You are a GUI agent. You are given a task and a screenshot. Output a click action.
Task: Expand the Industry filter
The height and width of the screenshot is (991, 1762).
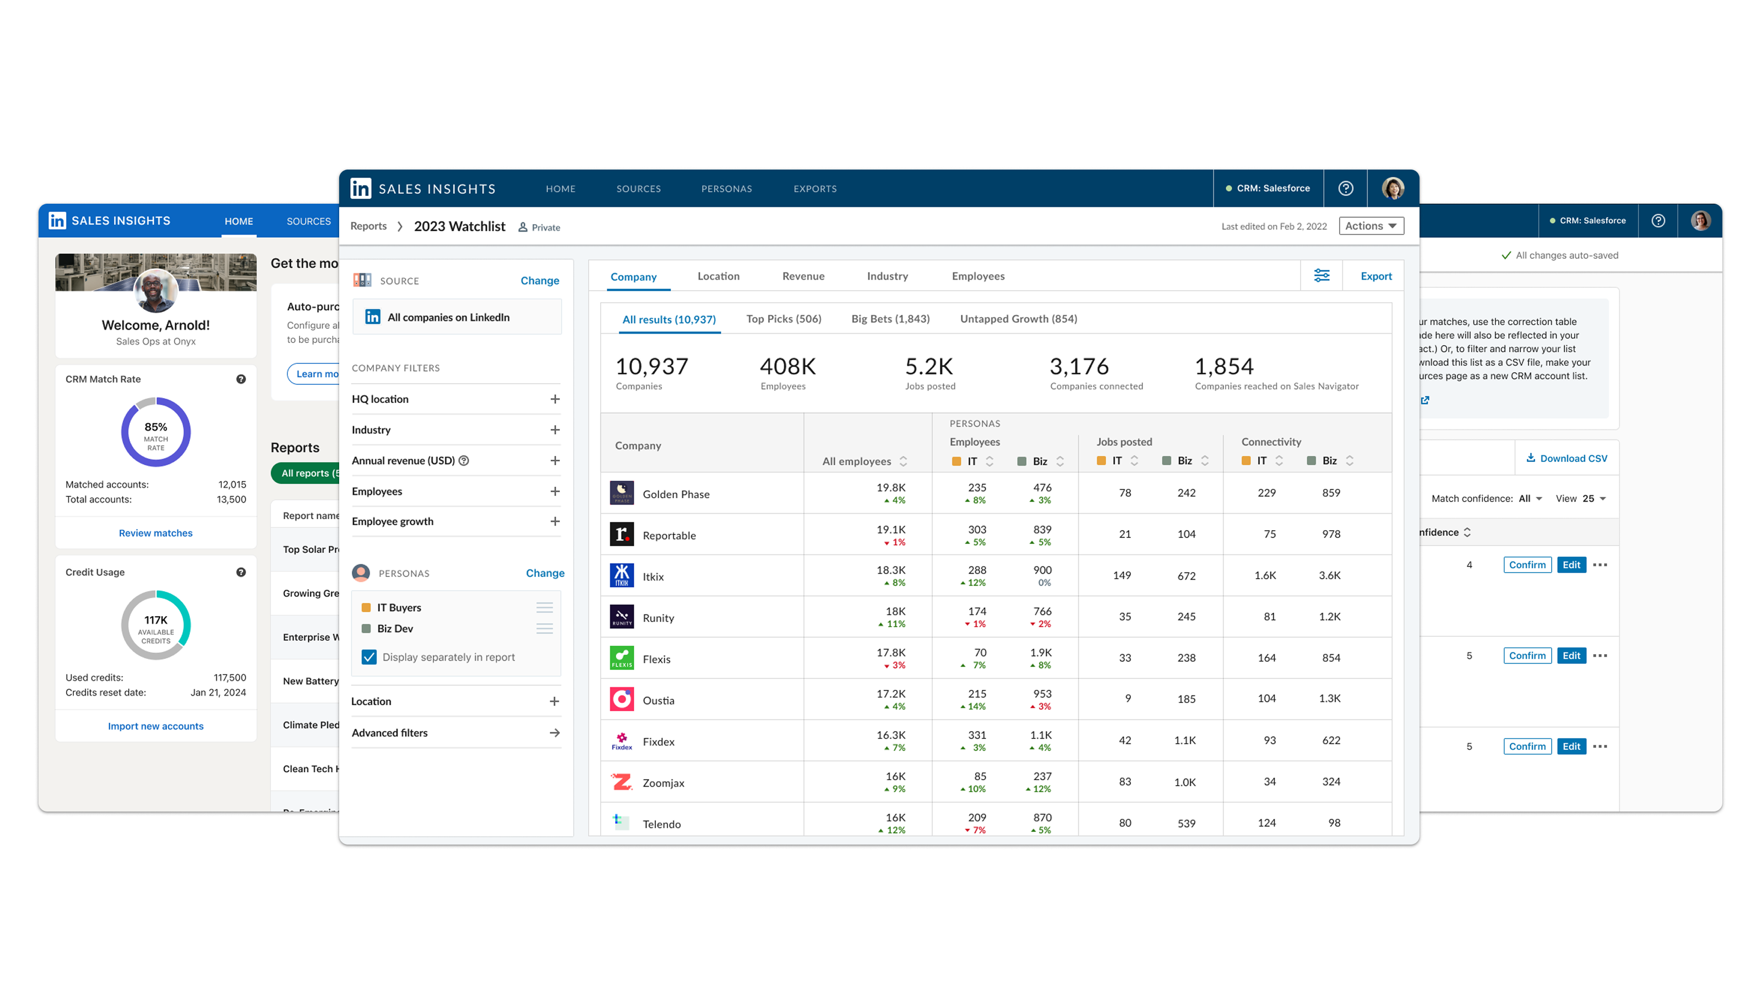point(554,430)
